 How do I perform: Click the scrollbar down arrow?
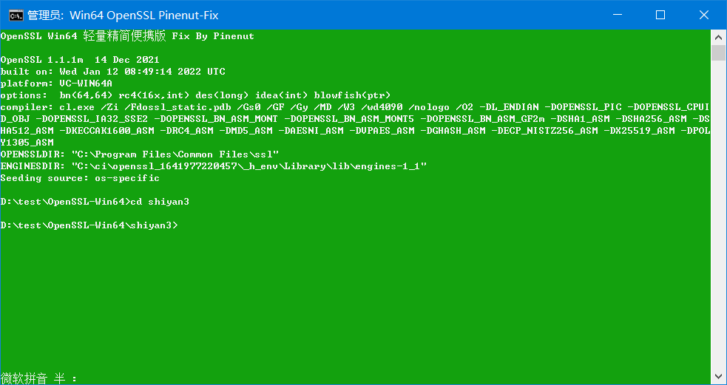click(x=719, y=377)
